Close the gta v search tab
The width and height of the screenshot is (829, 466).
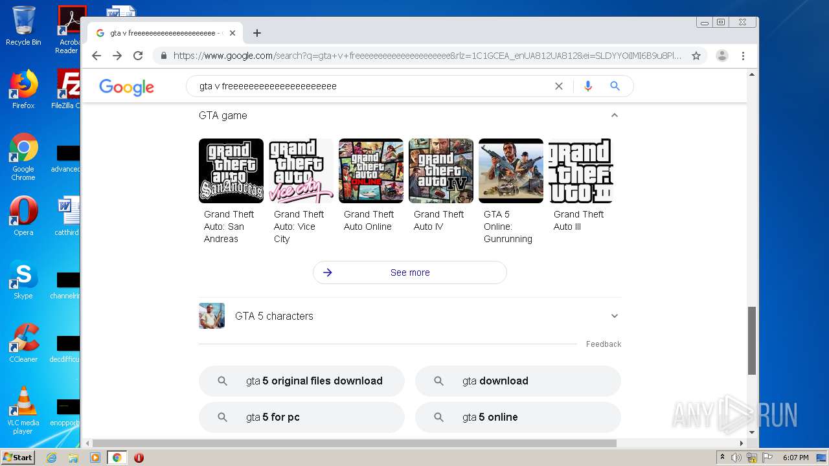click(233, 33)
